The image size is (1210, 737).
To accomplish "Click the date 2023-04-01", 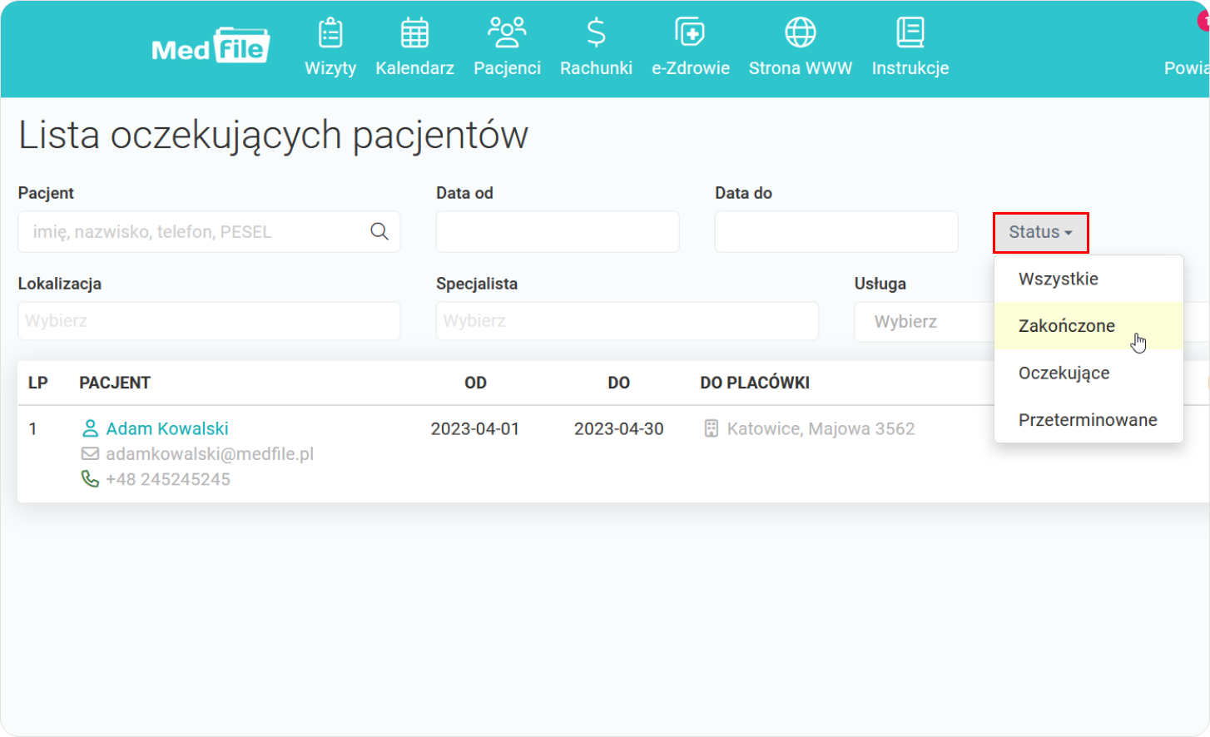I will 475,428.
